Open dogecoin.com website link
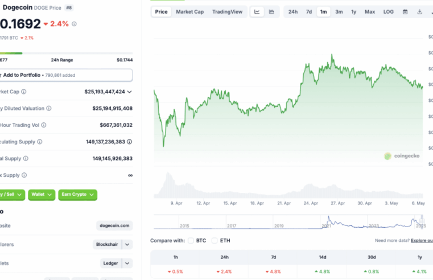The height and width of the screenshot is (280, 433). click(x=114, y=225)
